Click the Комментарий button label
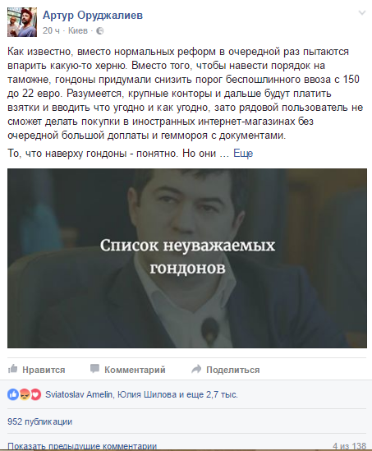Viewport: 372px width, 451px height. (135, 370)
